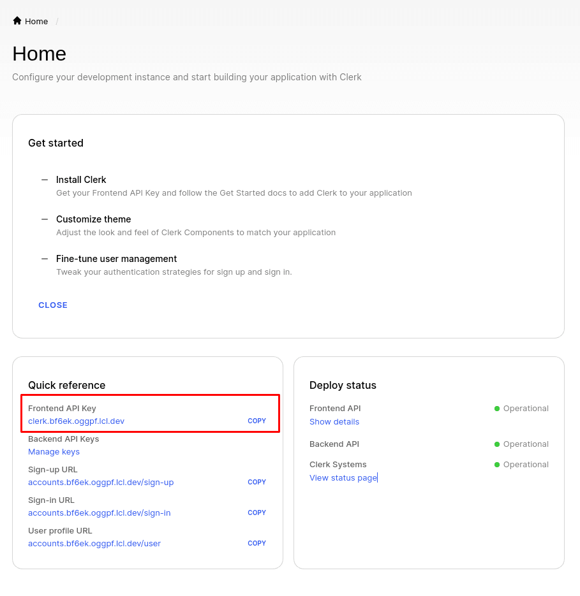The image size is (580, 596).
Task: Copy the User profile URL
Action: click(257, 543)
